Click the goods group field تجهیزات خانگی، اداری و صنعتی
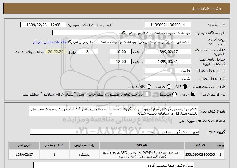The width and height of the screenshot is (237, 168). (x=115, y=132)
